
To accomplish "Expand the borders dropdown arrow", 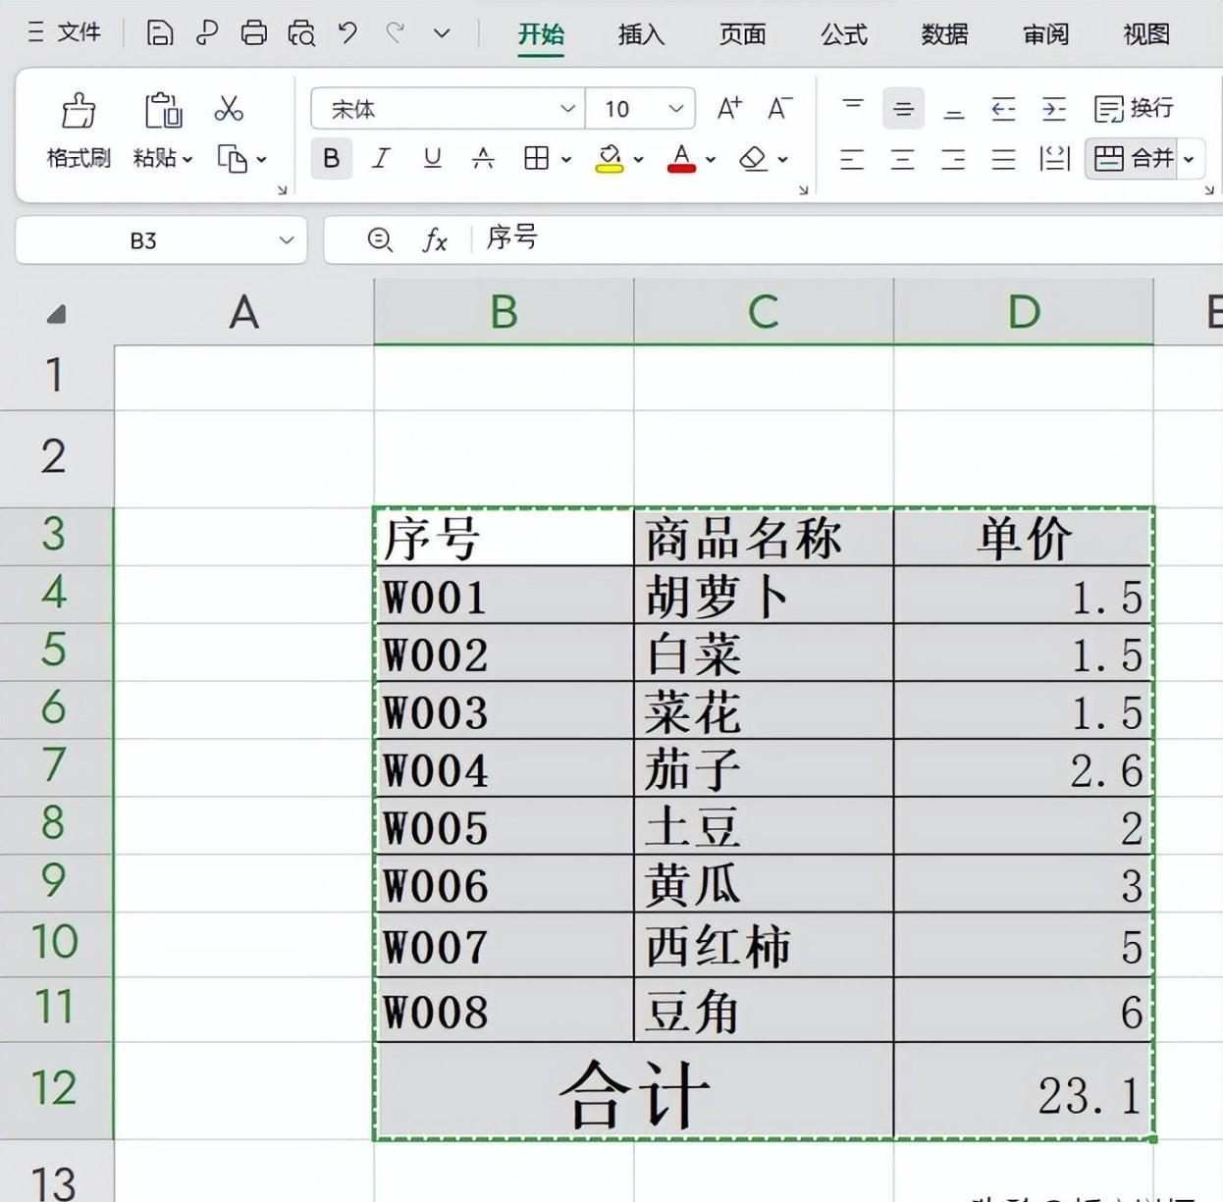I will coord(565,159).
